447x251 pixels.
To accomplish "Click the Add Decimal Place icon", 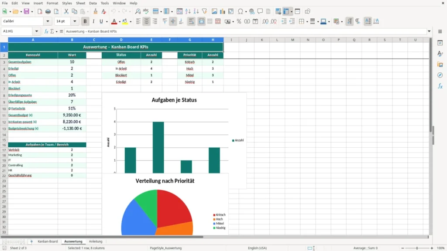I will 265,21.
